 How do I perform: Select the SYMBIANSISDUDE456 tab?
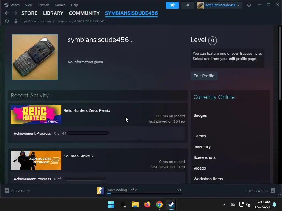[x=131, y=13]
